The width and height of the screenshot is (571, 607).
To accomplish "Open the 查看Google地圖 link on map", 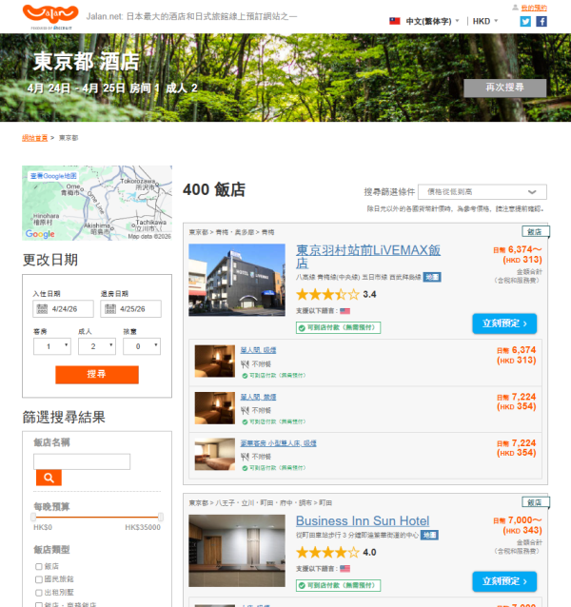I will tap(53, 176).
